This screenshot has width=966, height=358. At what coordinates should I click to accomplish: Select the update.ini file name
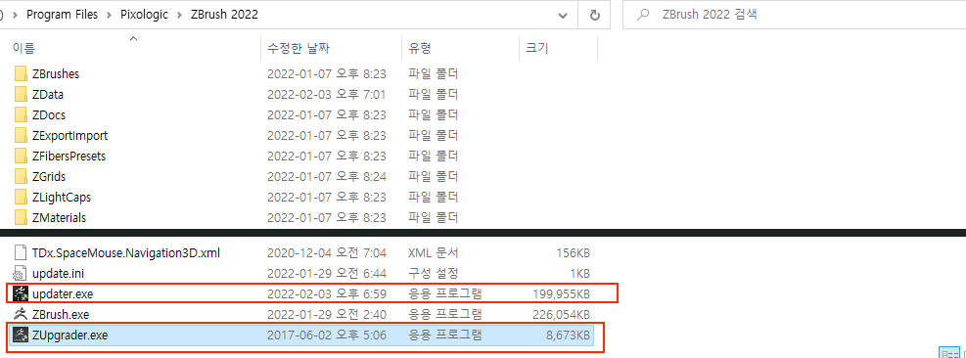[58, 273]
